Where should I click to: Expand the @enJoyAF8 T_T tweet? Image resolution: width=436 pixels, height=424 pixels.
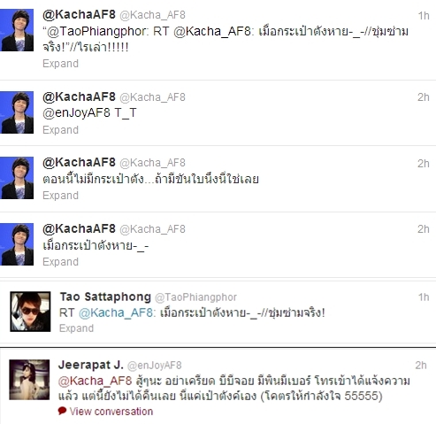[60, 130]
